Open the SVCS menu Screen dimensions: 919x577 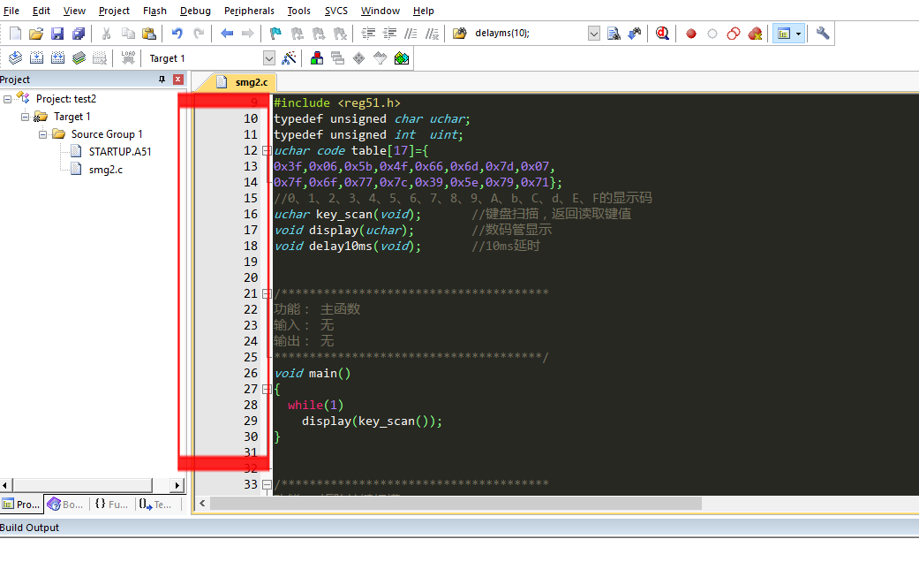point(335,11)
